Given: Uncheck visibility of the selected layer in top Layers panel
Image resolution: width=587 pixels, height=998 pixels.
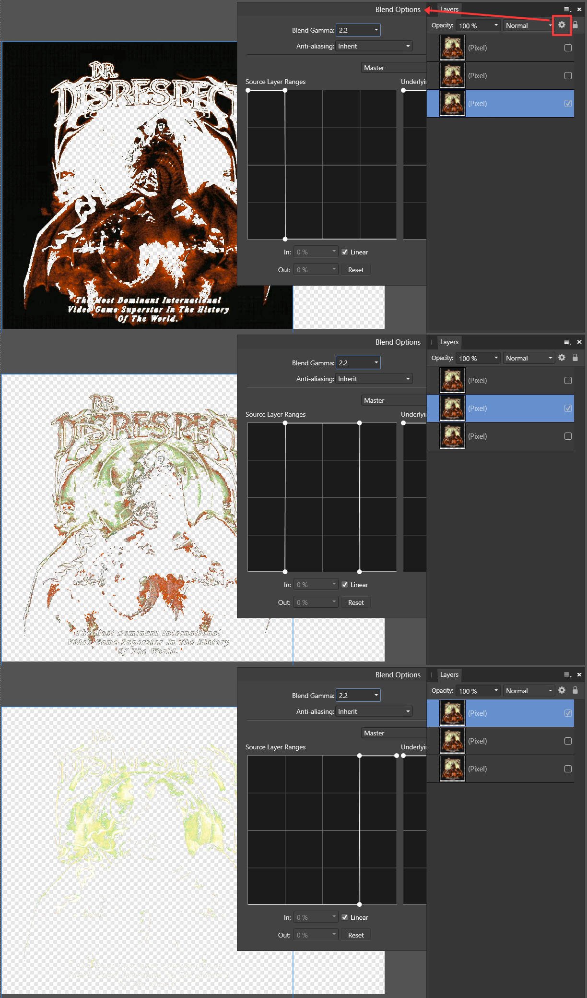Looking at the screenshot, I should 568,103.
